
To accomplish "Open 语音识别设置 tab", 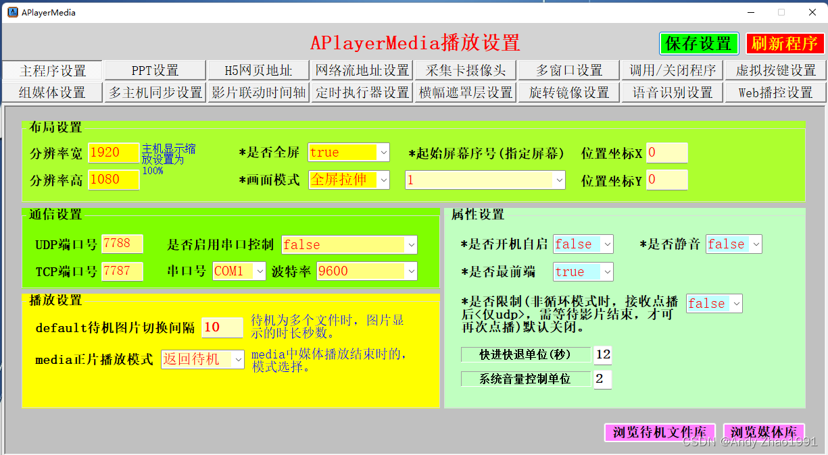I will click(673, 92).
